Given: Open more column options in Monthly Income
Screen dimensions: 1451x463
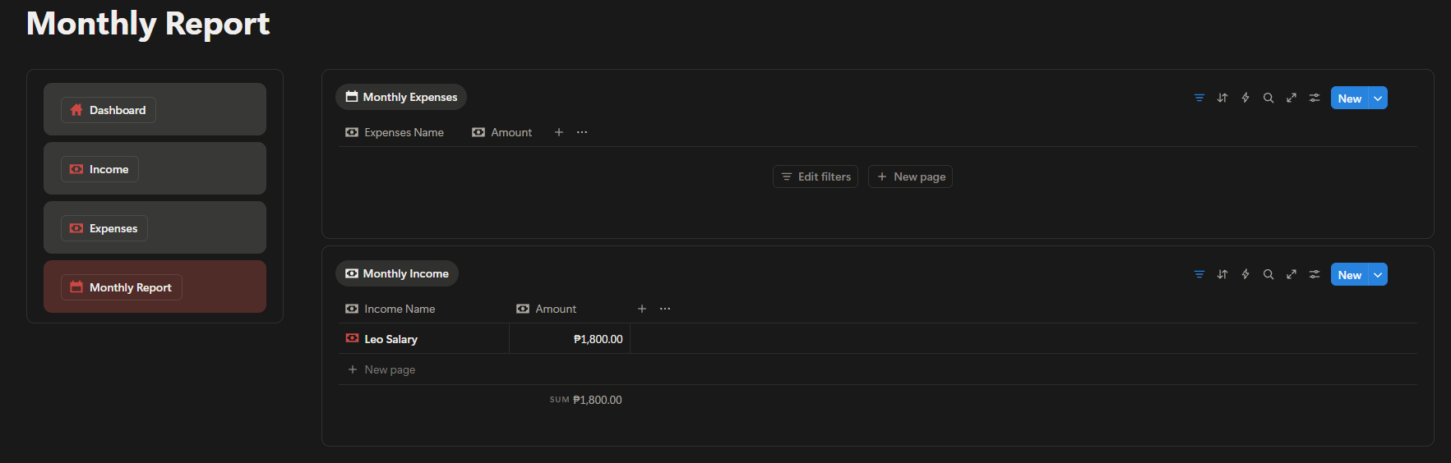Looking at the screenshot, I should [665, 309].
